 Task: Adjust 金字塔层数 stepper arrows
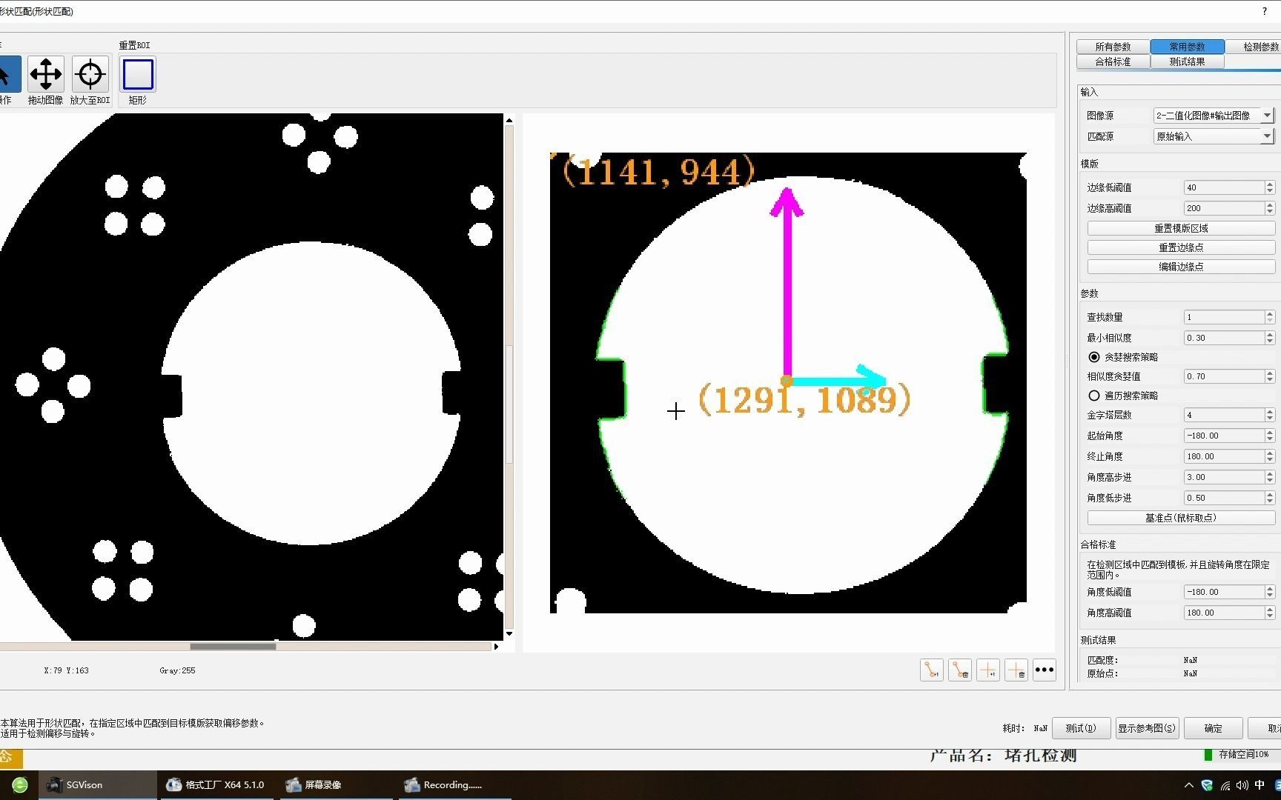[1270, 415]
